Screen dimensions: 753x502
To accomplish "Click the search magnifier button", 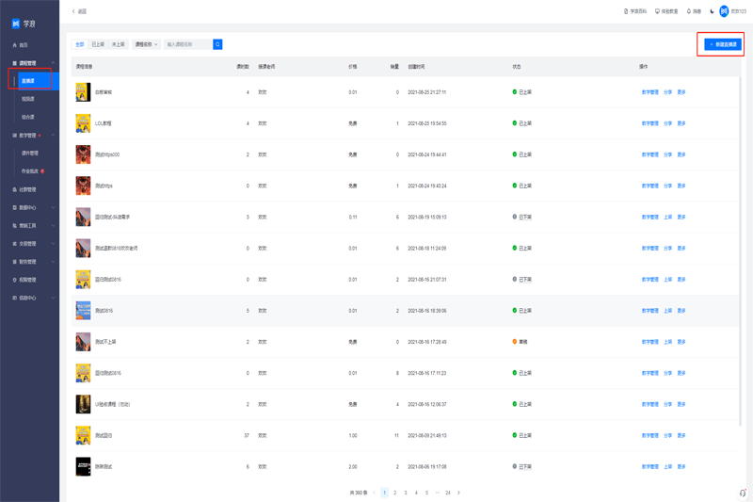I will coord(217,44).
